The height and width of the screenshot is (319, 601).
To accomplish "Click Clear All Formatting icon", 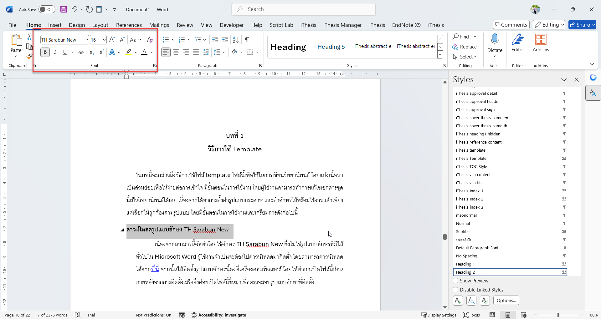I will (x=150, y=40).
